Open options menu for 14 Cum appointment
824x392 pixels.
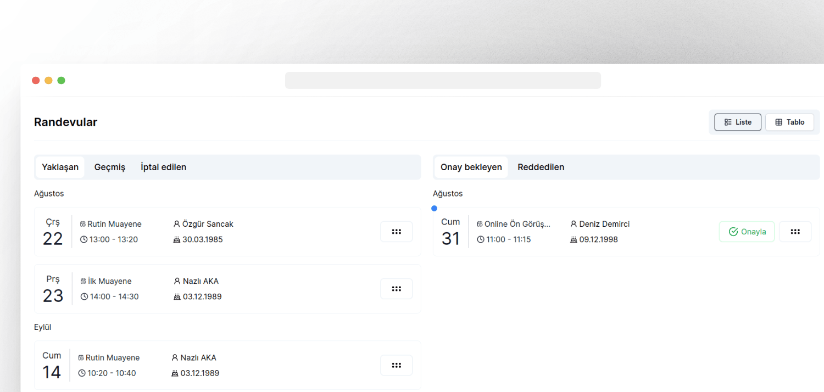click(396, 365)
